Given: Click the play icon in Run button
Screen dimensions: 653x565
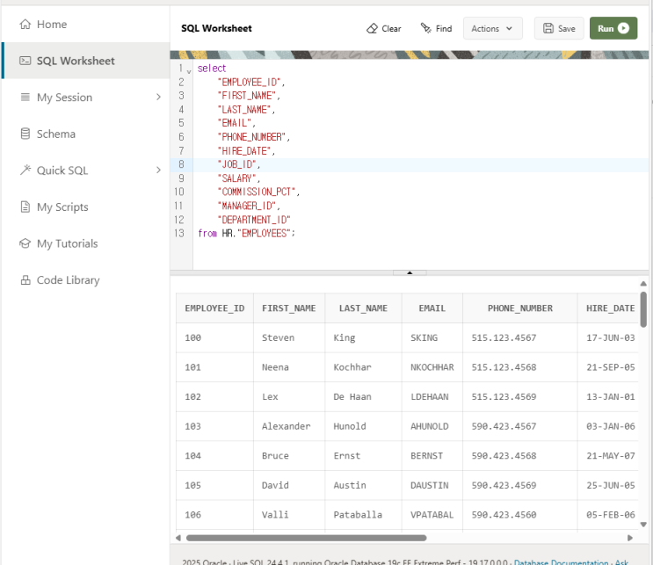Looking at the screenshot, I should (623, 28).
